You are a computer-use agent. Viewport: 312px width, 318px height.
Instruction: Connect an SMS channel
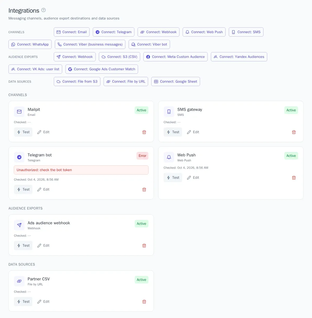pos(246,32)
